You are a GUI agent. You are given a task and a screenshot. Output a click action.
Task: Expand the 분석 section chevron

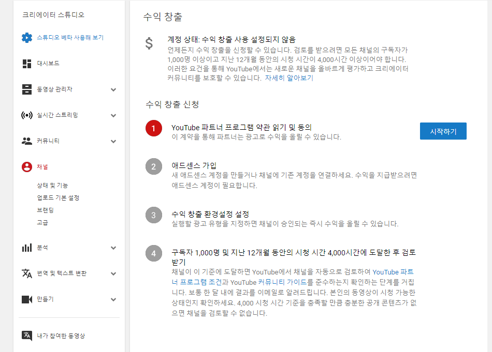tap(113, 248)
